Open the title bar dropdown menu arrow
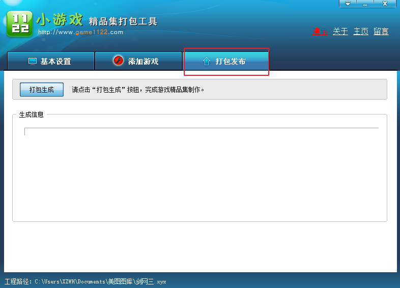 [348, 4]
